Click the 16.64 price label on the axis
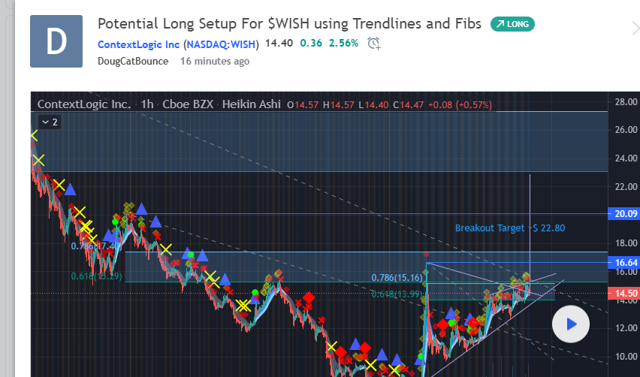Screen dimensions: 640x377 tap(624, 262)
